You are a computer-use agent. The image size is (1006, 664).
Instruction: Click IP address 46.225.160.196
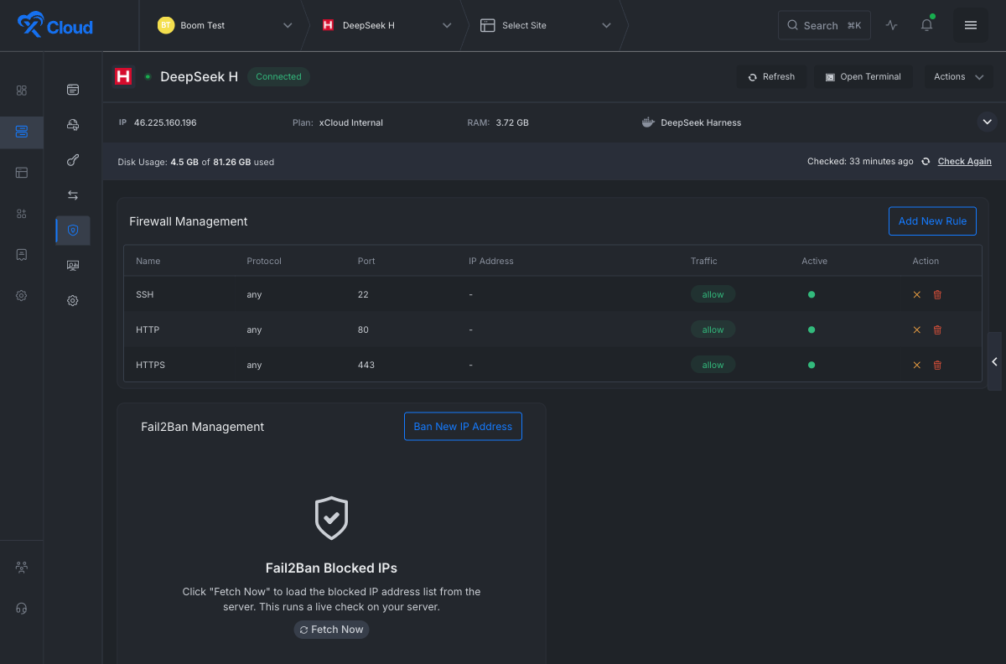(x=165, y=122)
